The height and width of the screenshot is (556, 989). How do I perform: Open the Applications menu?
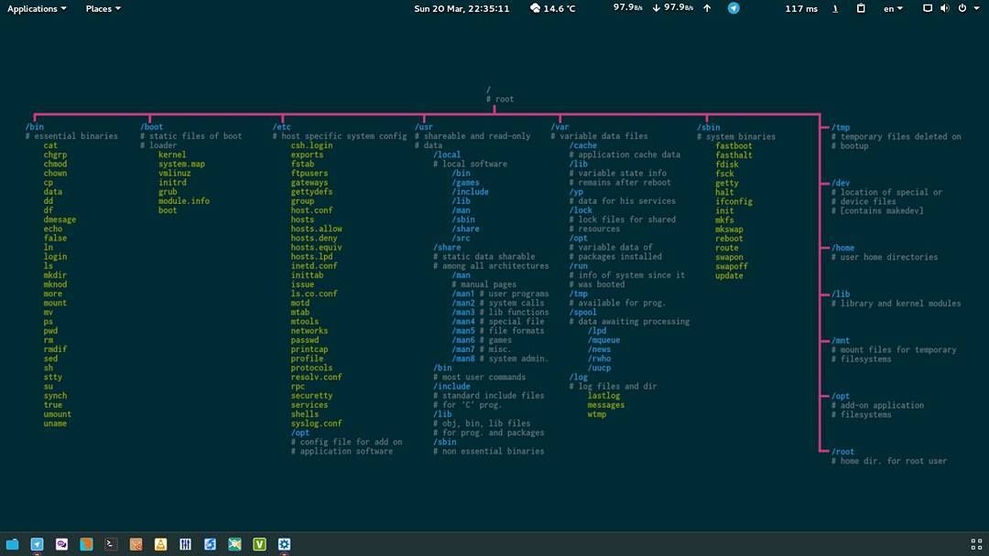pyautogui.click(x=37, y=8)
